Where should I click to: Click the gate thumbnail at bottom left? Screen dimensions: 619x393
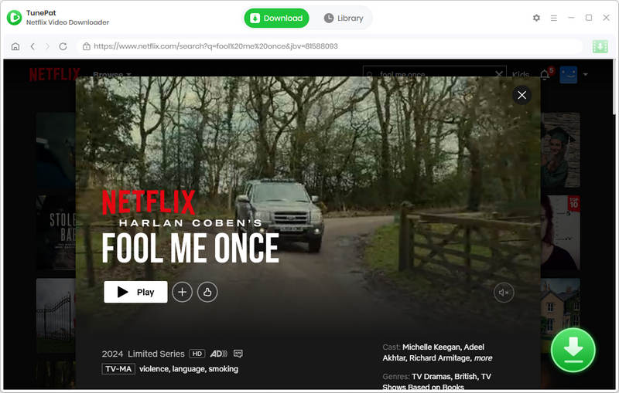(x=56, y=316)
